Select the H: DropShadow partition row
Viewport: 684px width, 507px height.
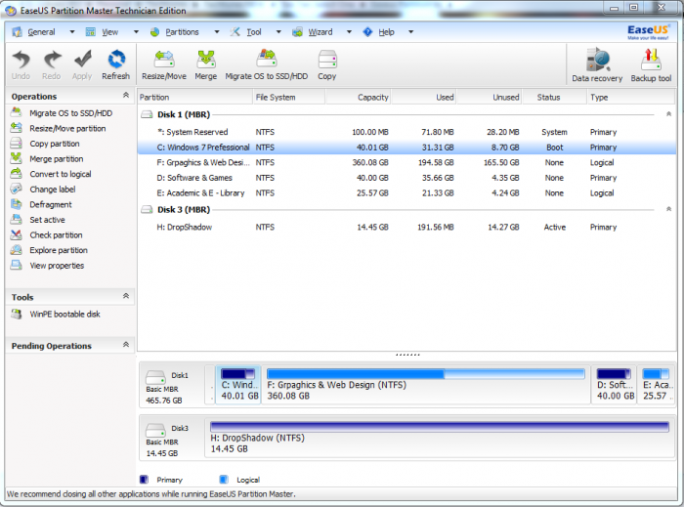coord(406,228)
